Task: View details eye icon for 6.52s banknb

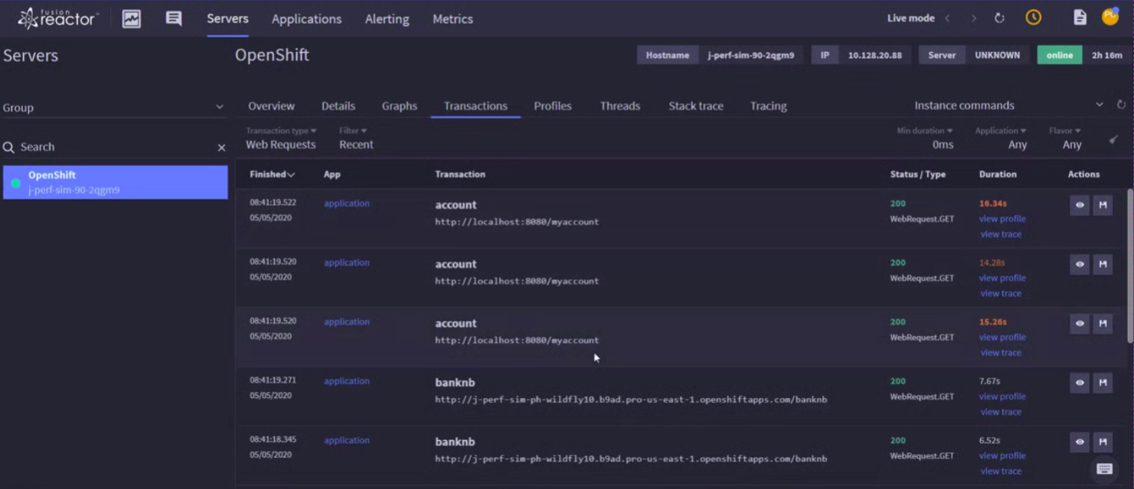Action: click(1080, 442)
